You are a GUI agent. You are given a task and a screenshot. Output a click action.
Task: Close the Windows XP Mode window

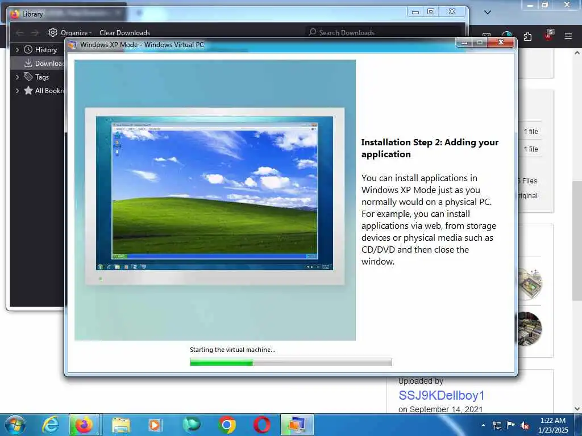501,42
